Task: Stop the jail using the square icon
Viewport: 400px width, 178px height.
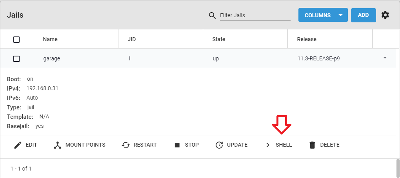Action: pyautogui.click(x=177, y=145)
